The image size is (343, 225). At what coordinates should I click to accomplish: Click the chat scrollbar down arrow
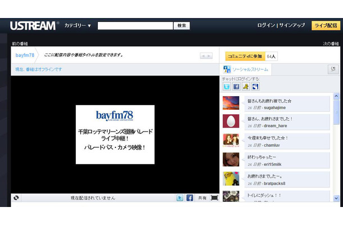click(x=336, y=199)
